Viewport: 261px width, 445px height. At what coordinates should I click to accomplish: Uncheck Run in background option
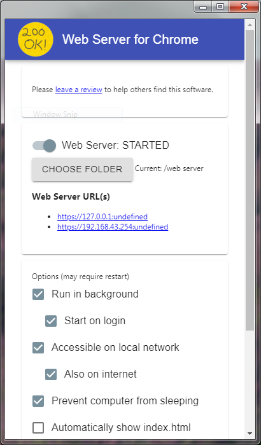pyautogui.click(x=38, y=294)
